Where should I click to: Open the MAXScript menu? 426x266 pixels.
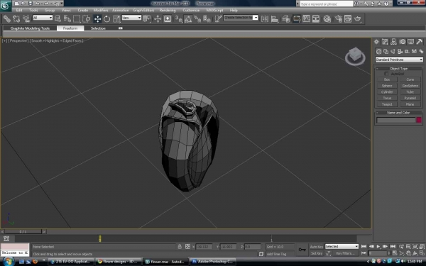click(214, 11)
